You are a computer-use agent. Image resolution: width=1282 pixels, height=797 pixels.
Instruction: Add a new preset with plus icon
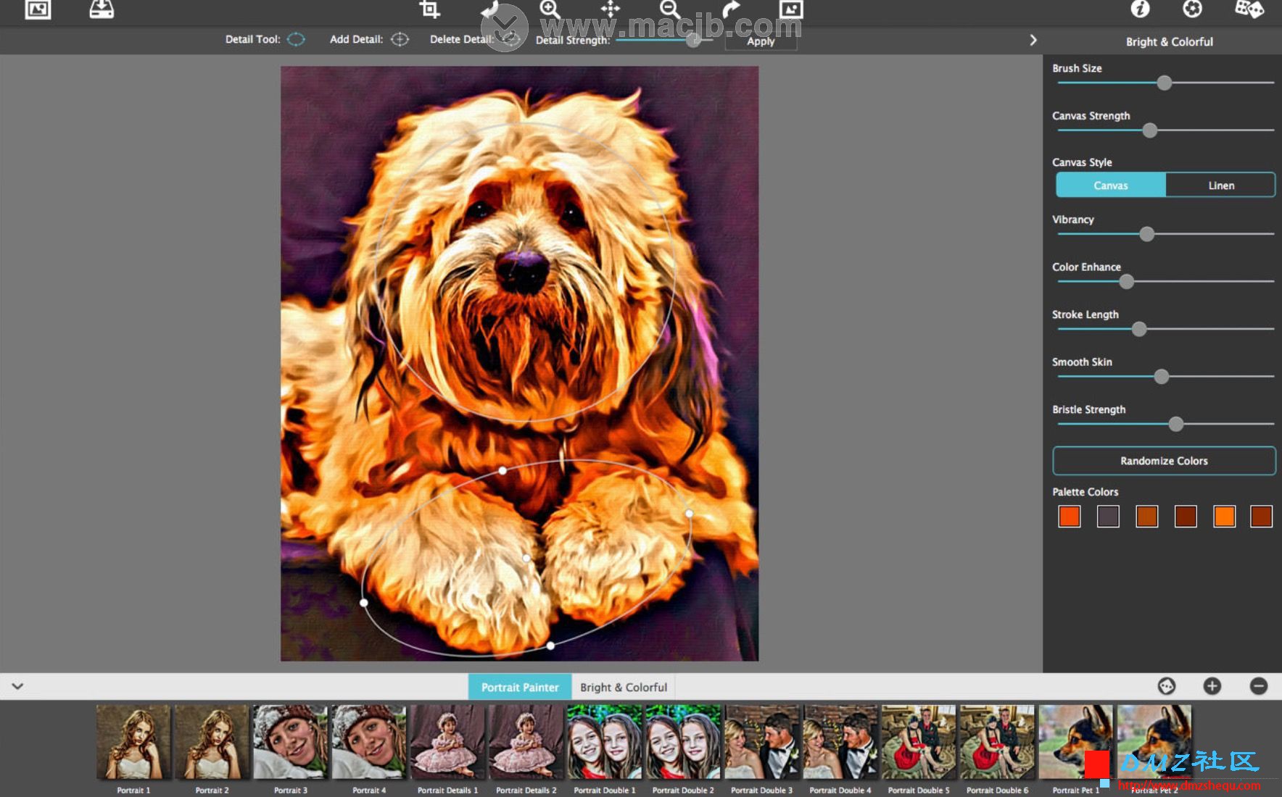(x=1212, y=686)
